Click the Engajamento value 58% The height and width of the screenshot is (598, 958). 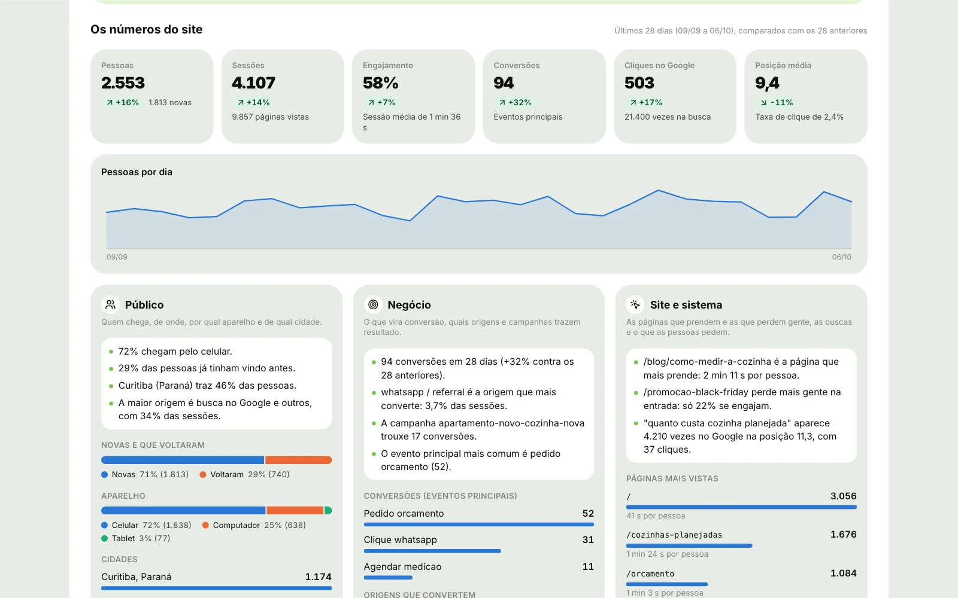[380, 83]
